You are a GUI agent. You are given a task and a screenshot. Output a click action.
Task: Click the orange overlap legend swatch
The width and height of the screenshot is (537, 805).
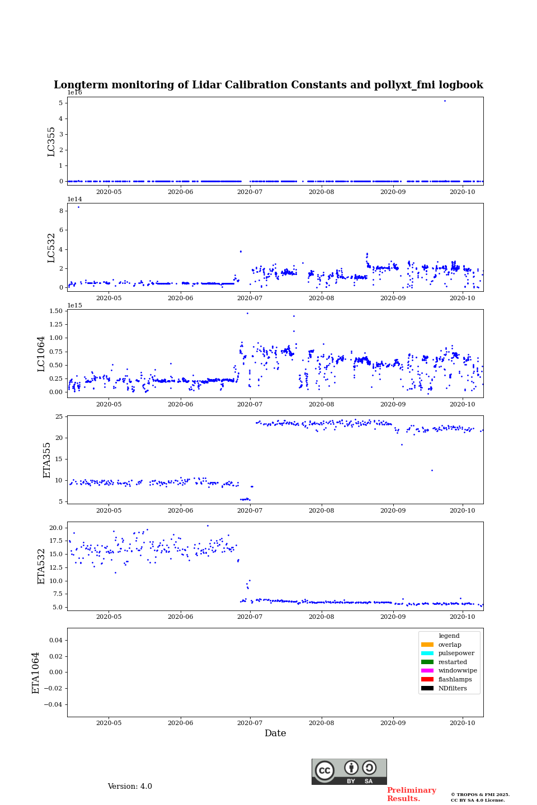coord(427,645)
